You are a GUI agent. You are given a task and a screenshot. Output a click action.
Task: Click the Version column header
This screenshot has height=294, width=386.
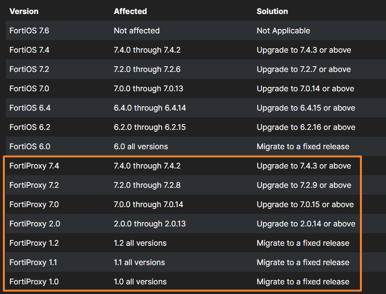24,11
